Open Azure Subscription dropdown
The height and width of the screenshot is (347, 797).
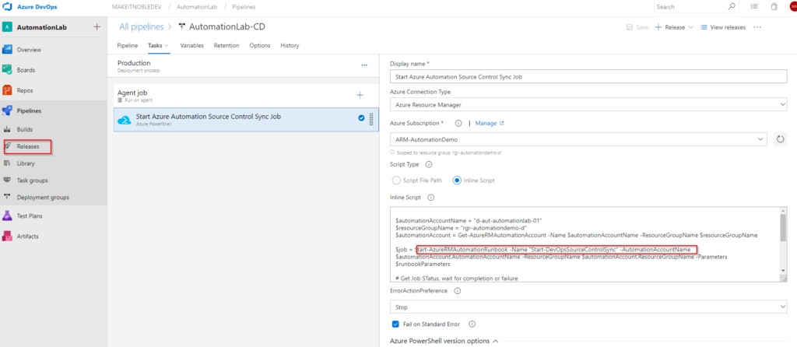tap(578, 139)
